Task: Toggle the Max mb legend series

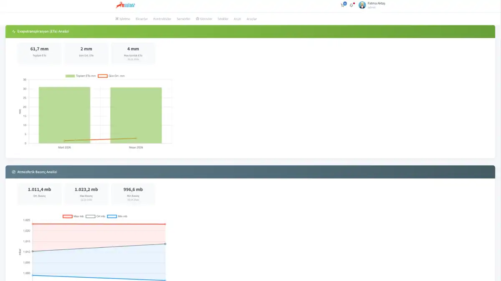Action: (73, 216)
